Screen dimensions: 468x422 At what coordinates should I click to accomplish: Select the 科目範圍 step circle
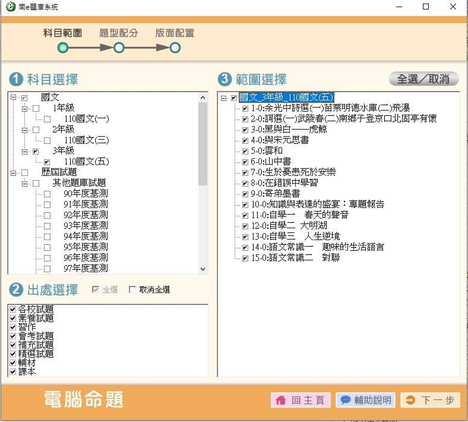click(63, 48)
